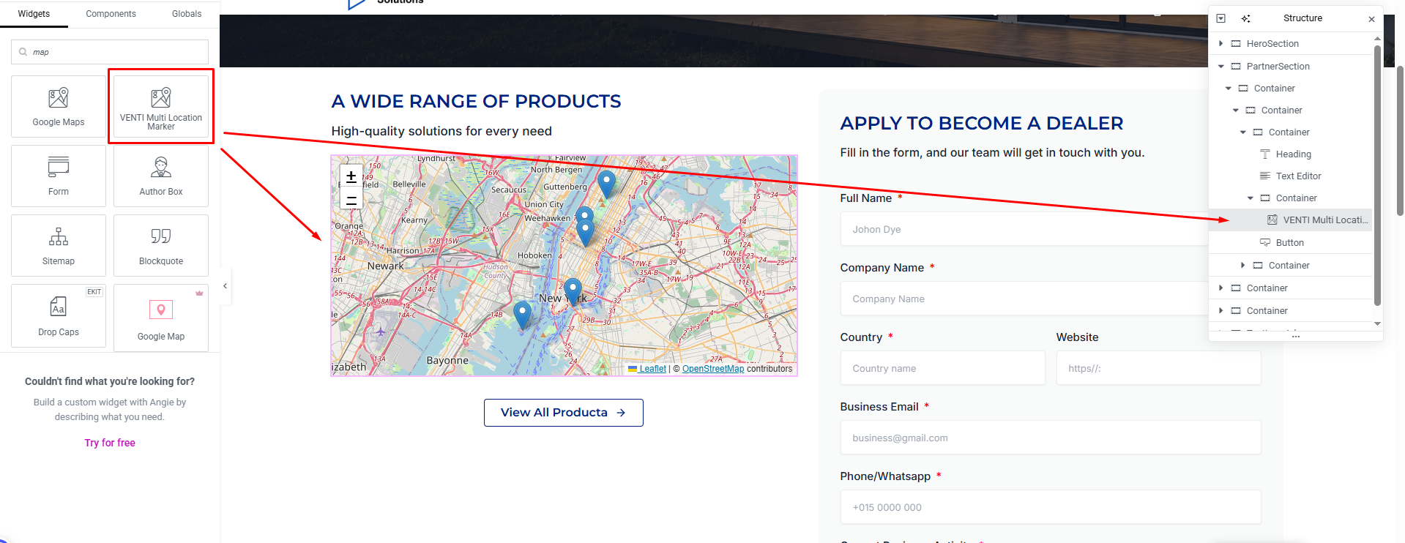Open the AI sparkle icon in Structure panel
Image resolution: width=1405 pixels, height=543 pixels.
pyautogui.click(x=1245, y=18)
